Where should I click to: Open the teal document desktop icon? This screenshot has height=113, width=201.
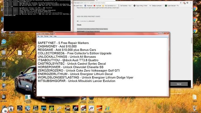coord(28,98)
